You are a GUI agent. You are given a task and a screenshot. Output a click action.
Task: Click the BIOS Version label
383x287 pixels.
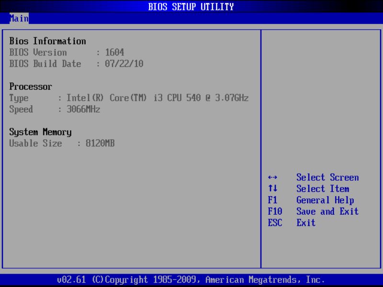38,53
